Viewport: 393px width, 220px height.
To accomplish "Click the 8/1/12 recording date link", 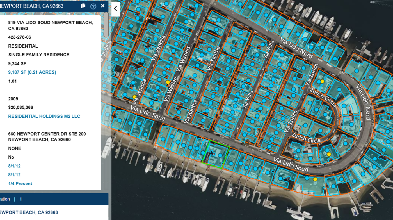I will point(15,166).
